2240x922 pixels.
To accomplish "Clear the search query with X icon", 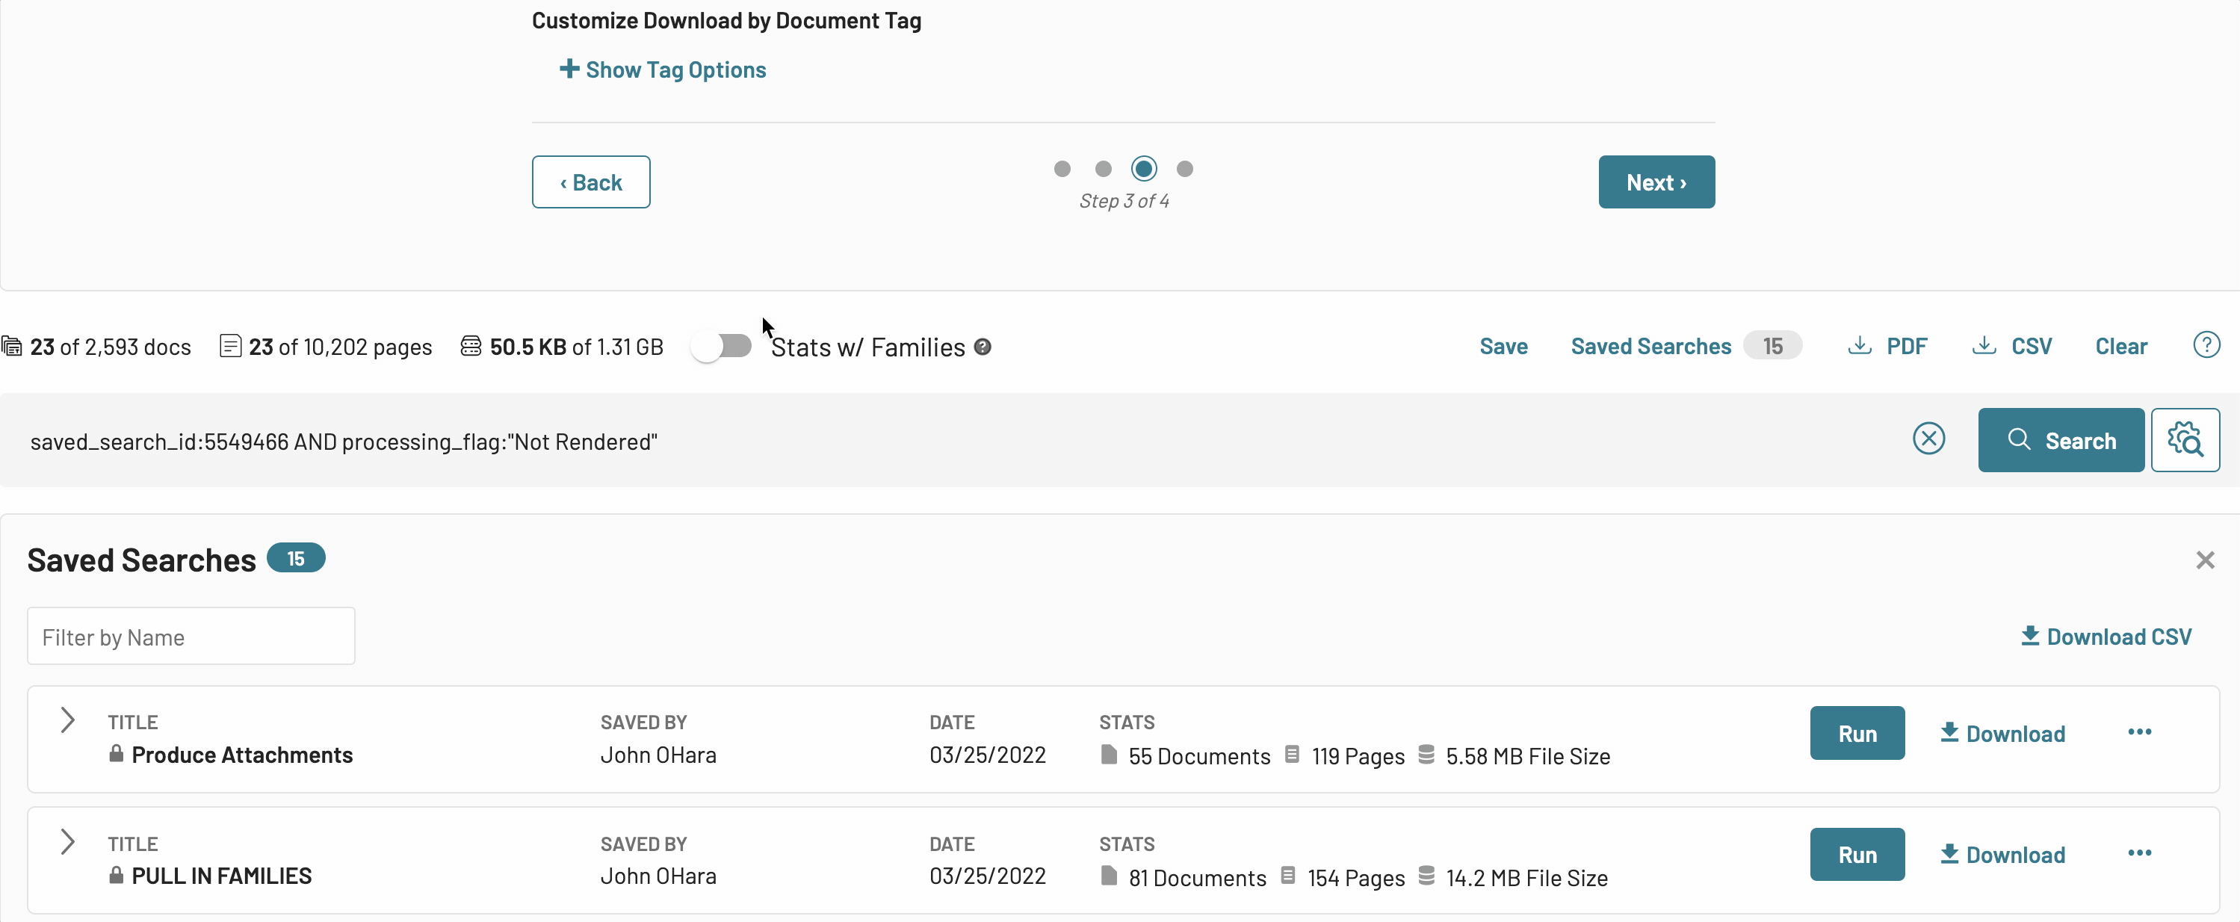I will click(x=1928, y=439).
